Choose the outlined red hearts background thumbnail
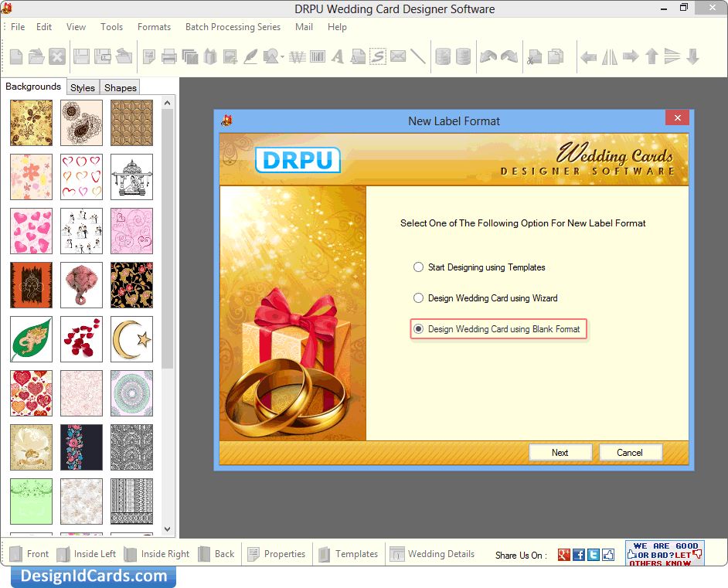Viewport: 728px width, 588px height. (x=81, y=177)
